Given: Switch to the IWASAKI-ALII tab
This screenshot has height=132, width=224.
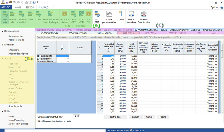Looking at the screenshot, I should point(151,33).
